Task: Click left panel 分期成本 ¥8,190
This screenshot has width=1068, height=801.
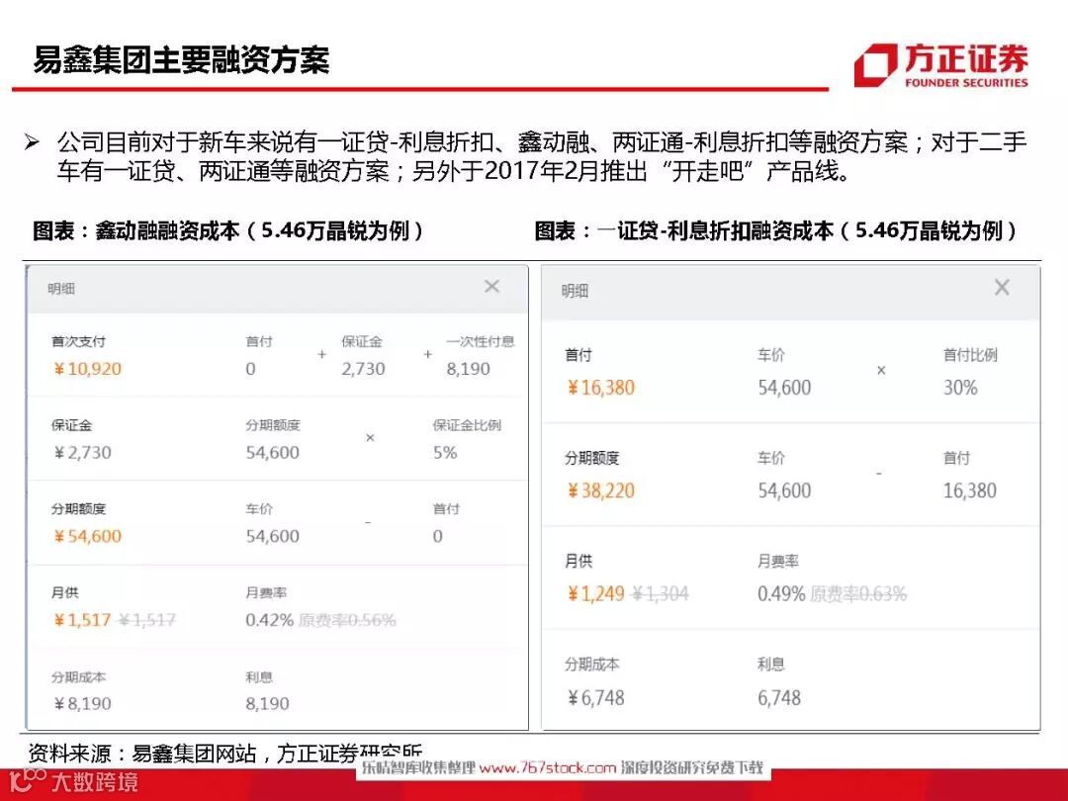Action: 82,704
